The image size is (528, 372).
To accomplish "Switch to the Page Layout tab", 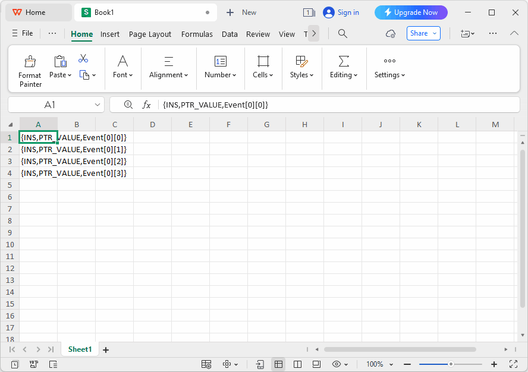I will 150,34.
